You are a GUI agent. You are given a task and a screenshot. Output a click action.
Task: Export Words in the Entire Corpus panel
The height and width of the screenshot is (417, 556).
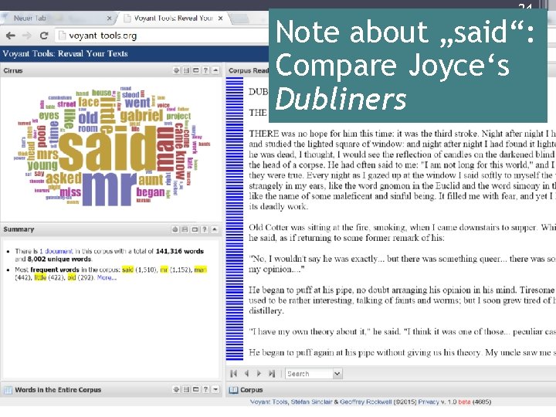[x=186, y=389]
